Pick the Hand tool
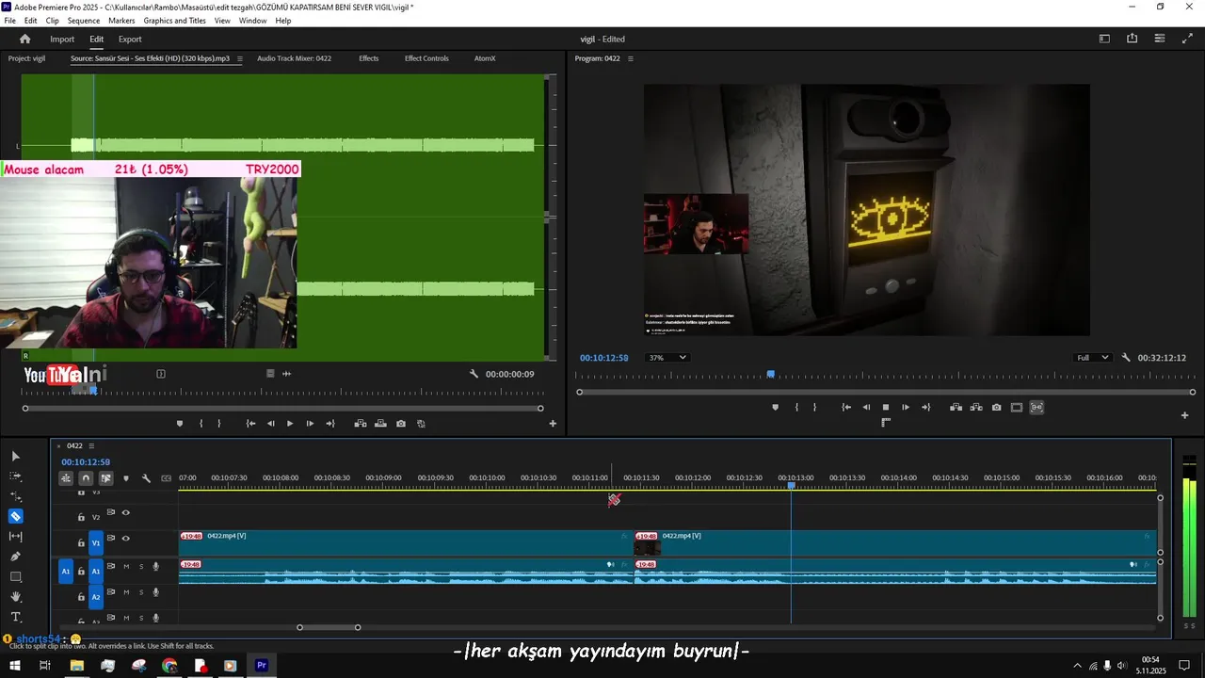 coord(15,597)
